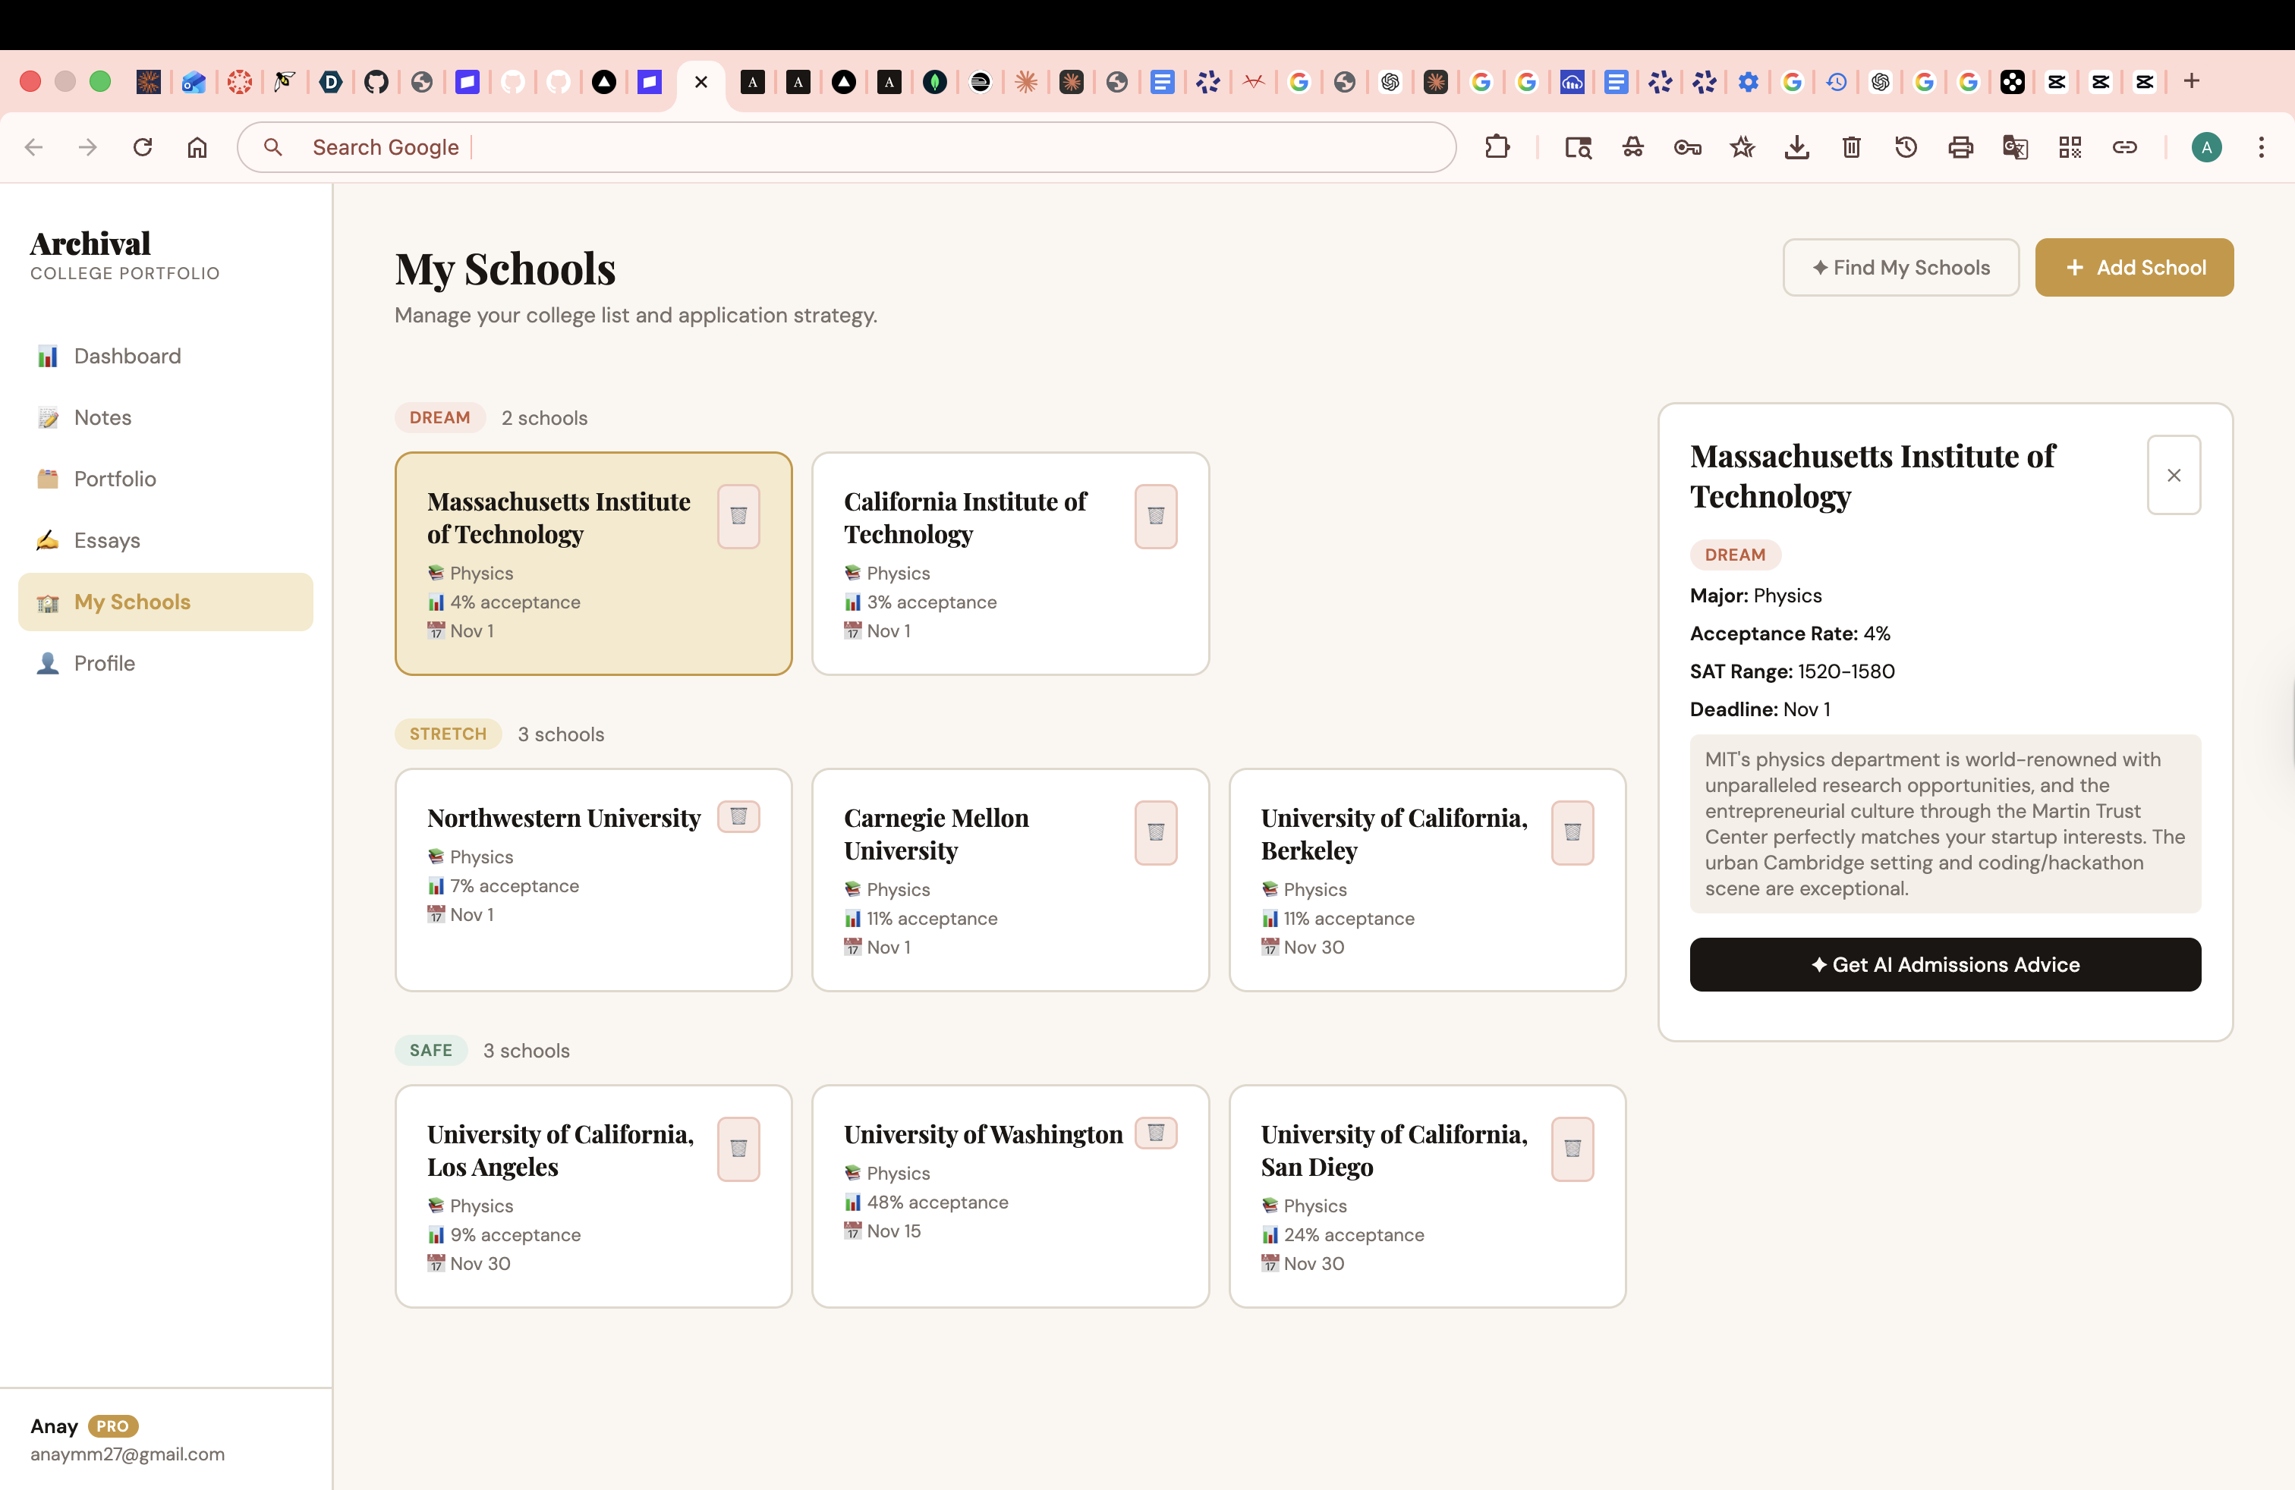
Task: Click the Search Google address bar
Action: pos(848,147)
